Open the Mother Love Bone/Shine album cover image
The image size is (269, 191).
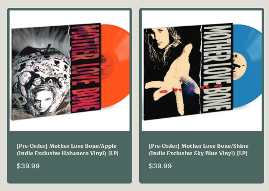[x=202, y=71]
